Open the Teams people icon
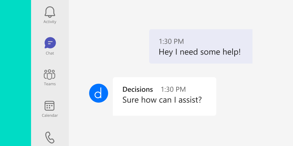 [x=50, y=74]
